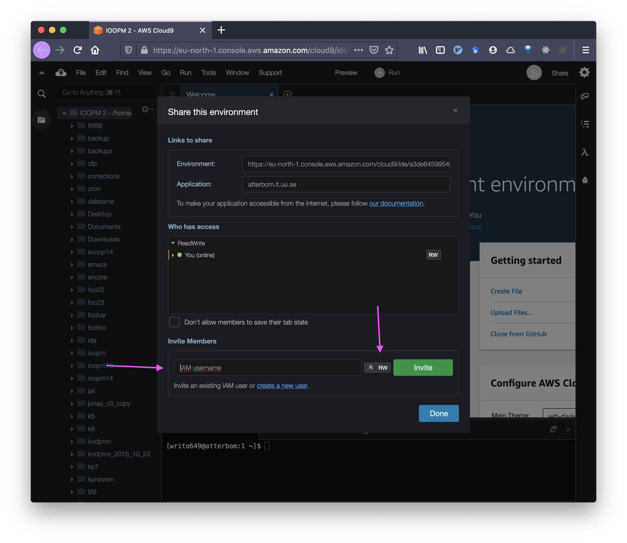627x543 pixels.
Task: Select the R read-only permission toggle
Action: pos(371,368)
